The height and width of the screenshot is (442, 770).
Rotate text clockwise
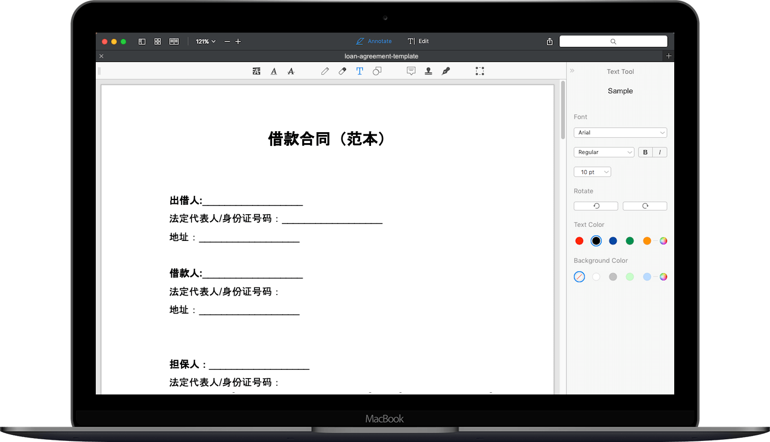tap(645, 206)
